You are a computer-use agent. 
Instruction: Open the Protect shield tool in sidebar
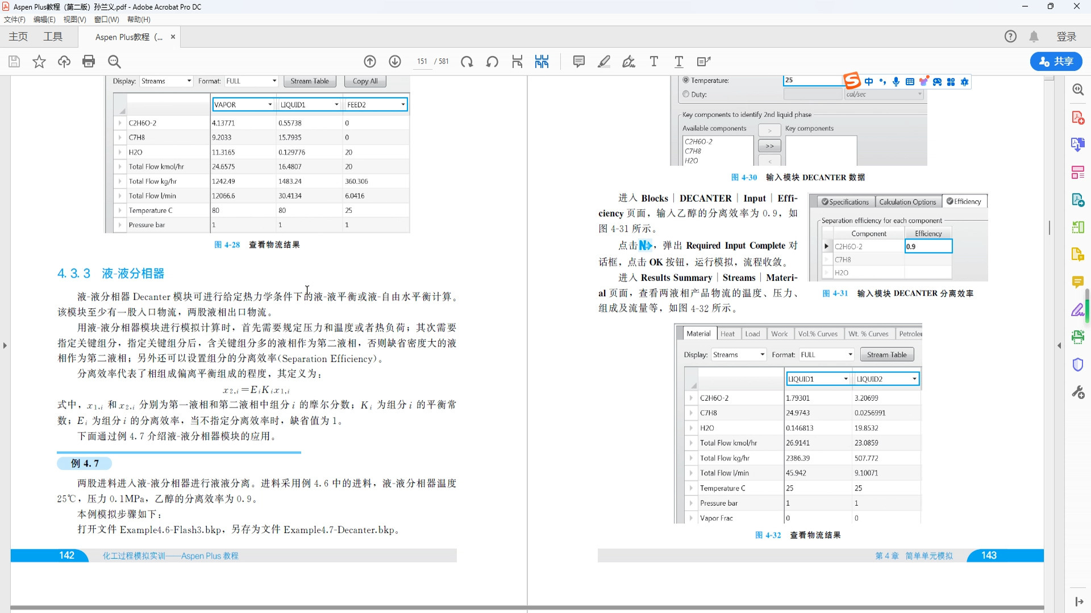click(1078, 364)
